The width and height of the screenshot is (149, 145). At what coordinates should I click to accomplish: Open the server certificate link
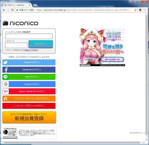[x=50, y=130]
